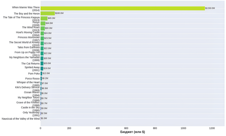226x136 pixels.
Task: Click the Ponyo budget bar
Action: [43, 23]
